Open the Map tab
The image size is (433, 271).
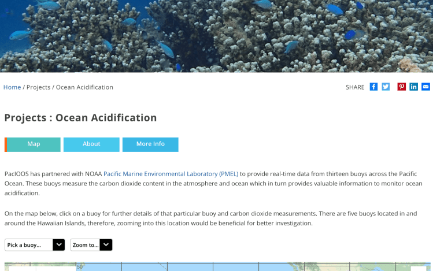point(34,144)
